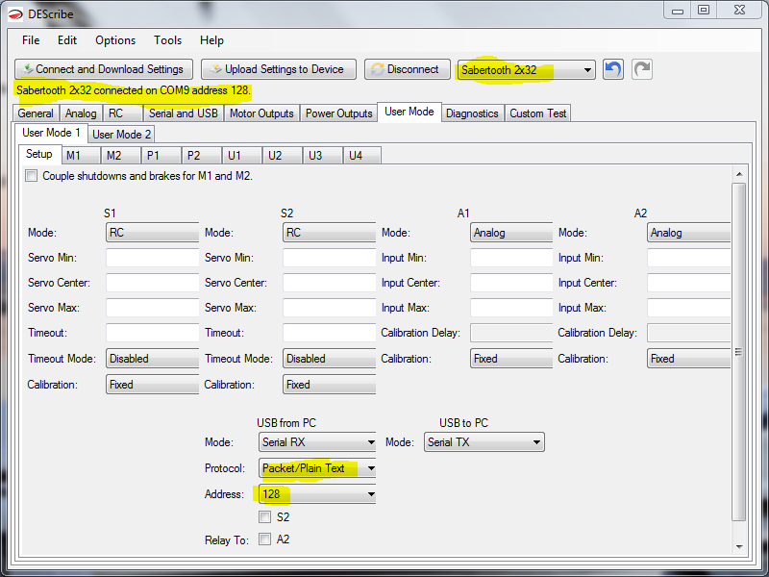769x577 pixels.
Task: Open the U1 tab
Action: tap(242, 156)
